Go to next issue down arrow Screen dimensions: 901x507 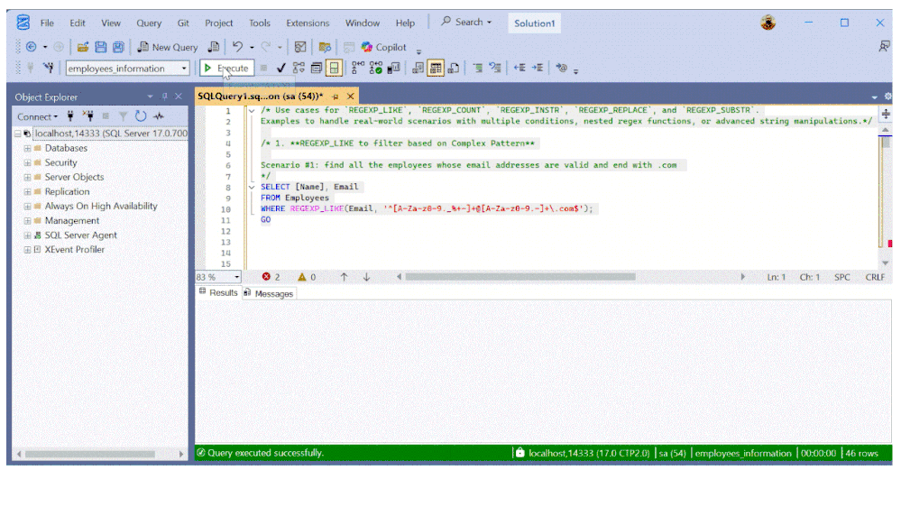366,277
